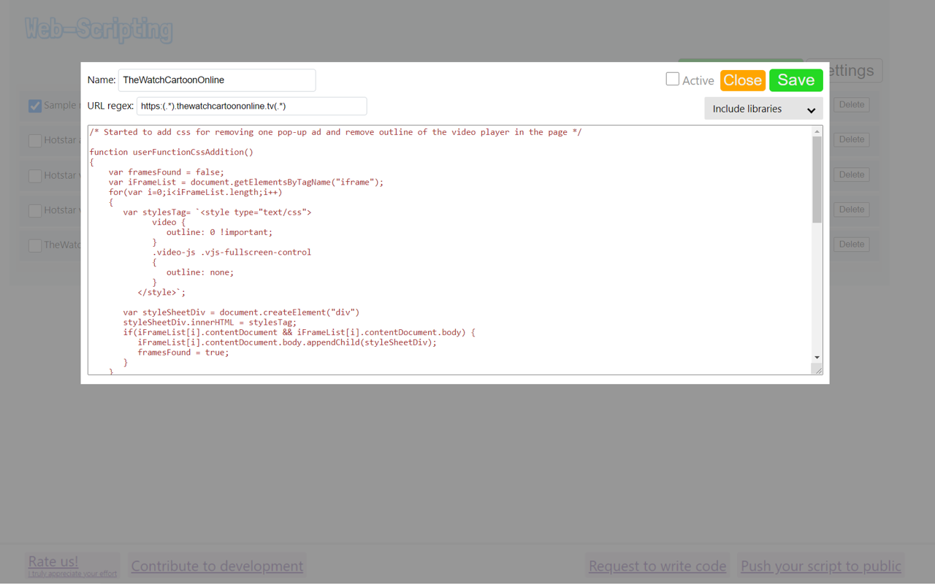Save the TheWatchCartoonOnline script

pos(795,80)
